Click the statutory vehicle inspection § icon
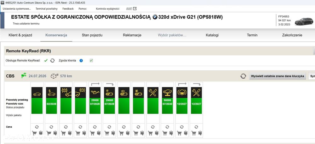This screenshot has height=144, width=315. pyautogui.click(x=51, y=93)
